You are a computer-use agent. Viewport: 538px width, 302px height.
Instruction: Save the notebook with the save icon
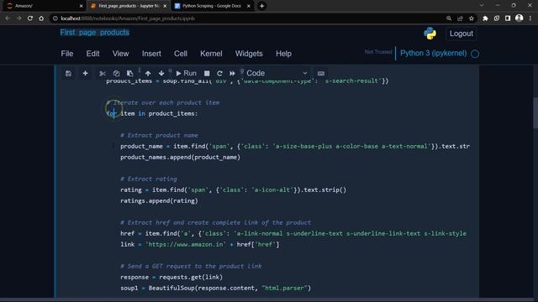point(68,73)
